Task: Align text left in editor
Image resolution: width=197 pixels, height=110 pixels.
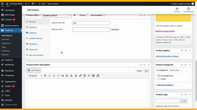Action: point(67,75)
